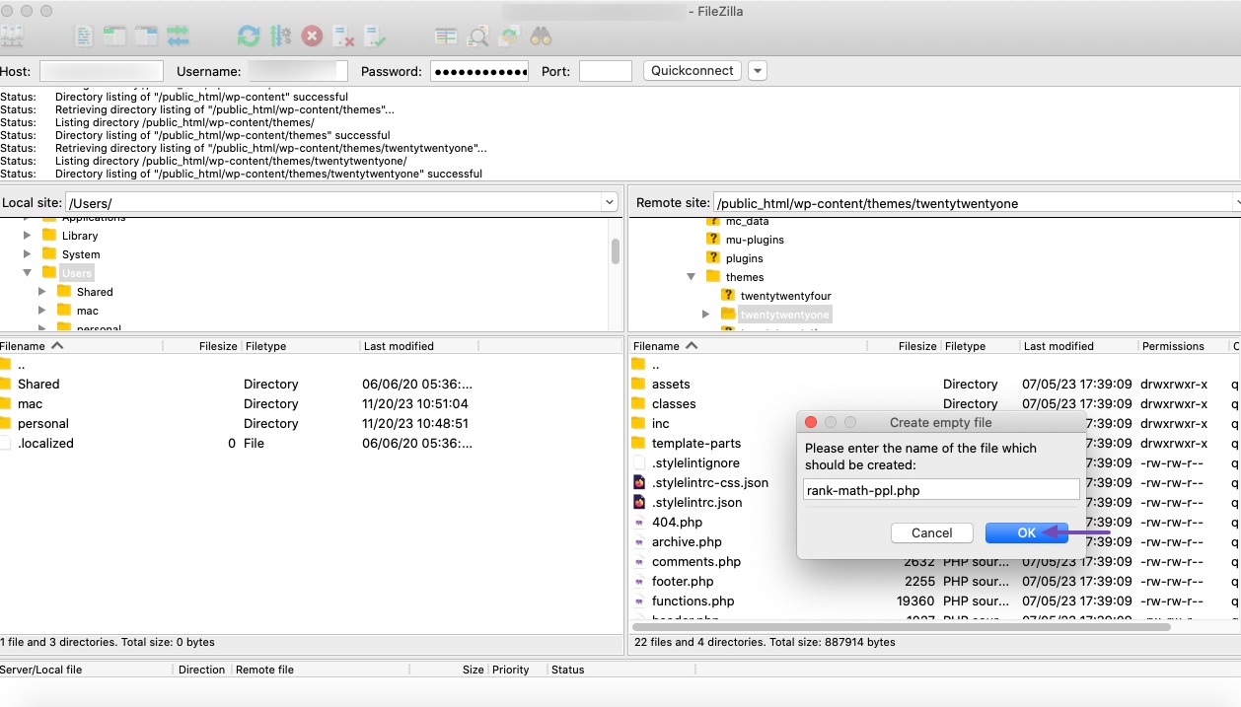Screen dimensions: 1241x707
Task: Open Local site path dropdown
Action: [x=610, y=202]
